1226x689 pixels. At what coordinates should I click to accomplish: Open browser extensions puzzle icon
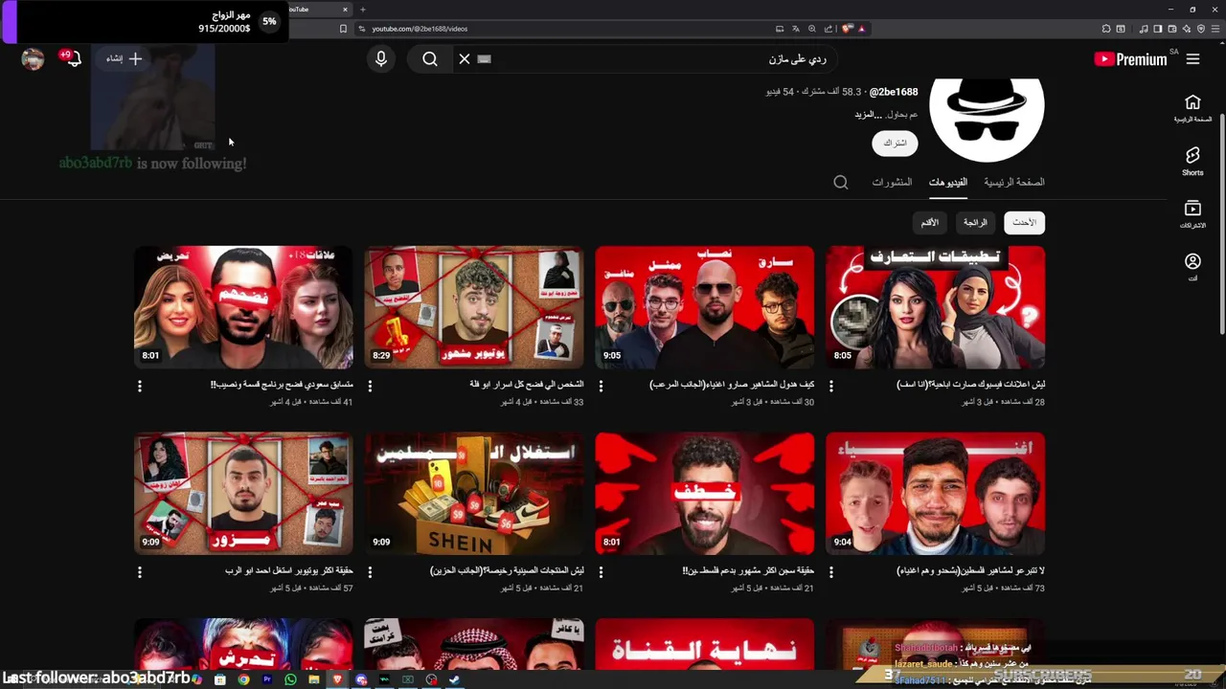click(x=1106, y=29)
